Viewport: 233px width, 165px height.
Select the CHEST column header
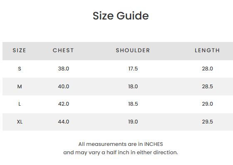point(64,51)
